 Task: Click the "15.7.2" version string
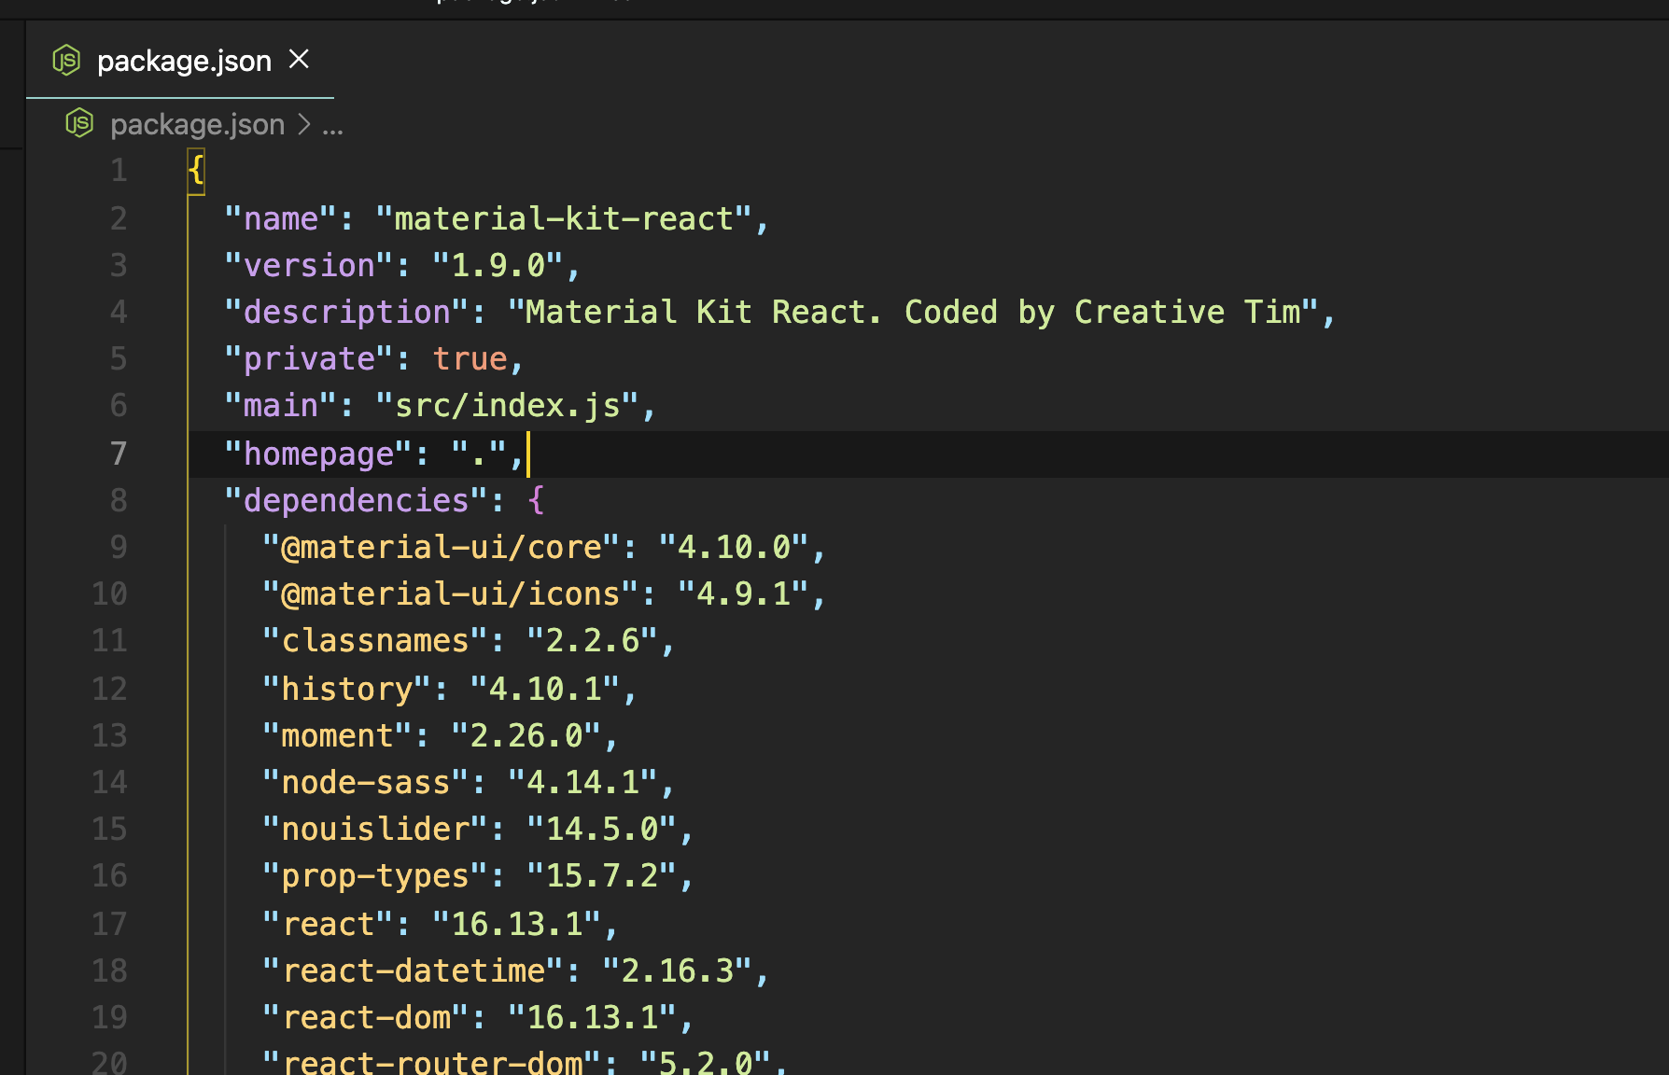point(602,875)
